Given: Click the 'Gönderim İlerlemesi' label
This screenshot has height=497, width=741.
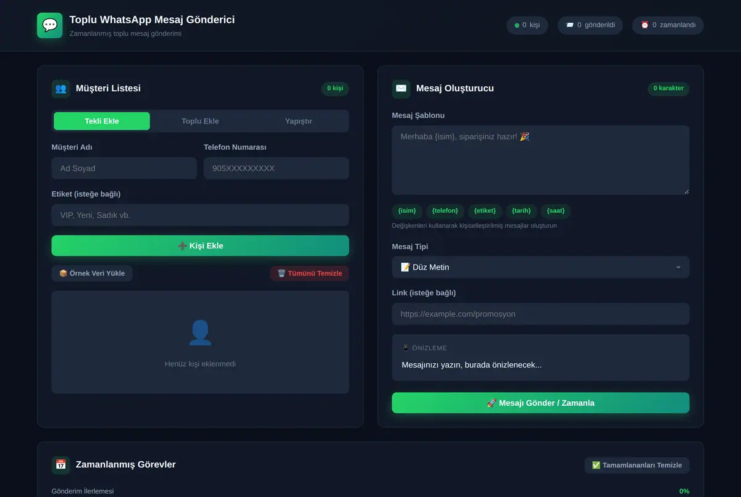Looking at the screenshot, I should pyautogui.click(x=83, y=491).
